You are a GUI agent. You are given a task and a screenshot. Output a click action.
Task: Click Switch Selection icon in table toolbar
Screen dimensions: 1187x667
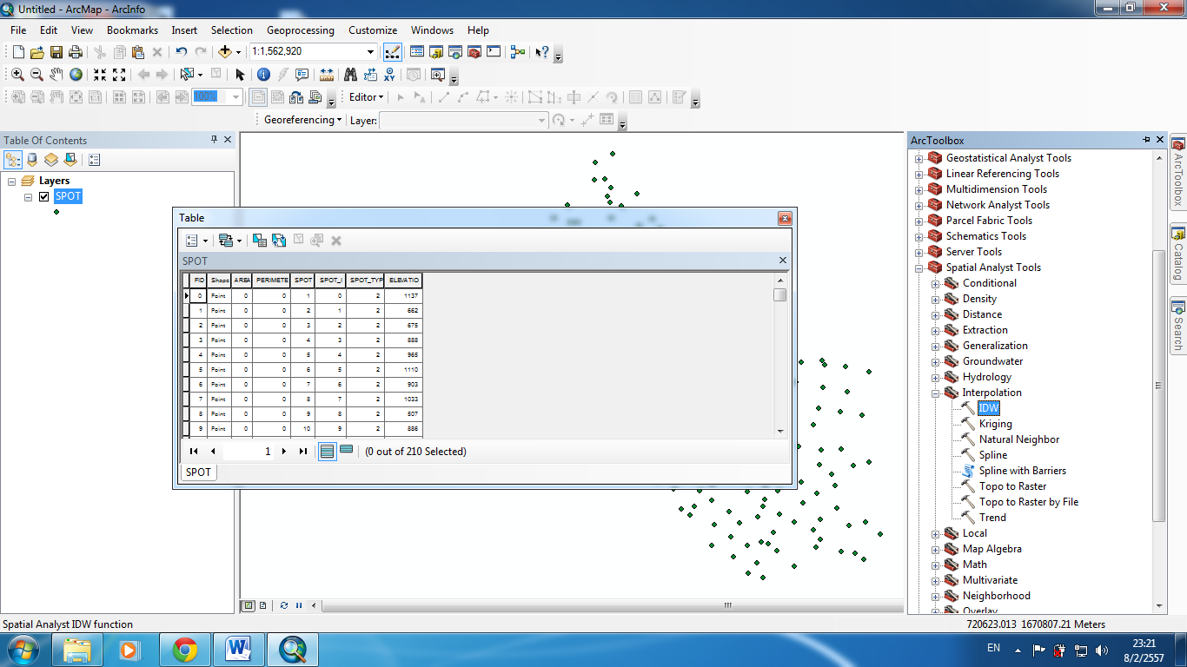tap(279, 241)
